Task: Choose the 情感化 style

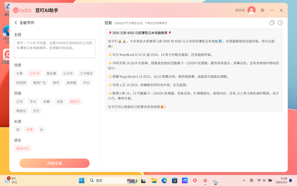Action: coord(21,111)
